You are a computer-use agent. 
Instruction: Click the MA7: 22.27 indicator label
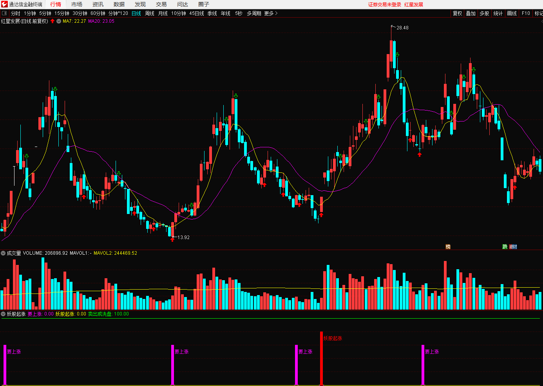pos(74,21)
